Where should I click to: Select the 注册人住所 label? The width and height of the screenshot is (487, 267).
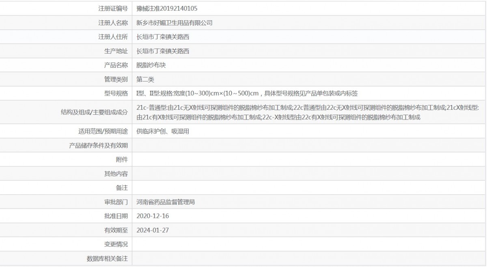point(113,37)
